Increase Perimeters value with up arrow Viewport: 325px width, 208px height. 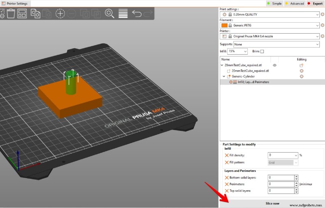tap(296, 183)
